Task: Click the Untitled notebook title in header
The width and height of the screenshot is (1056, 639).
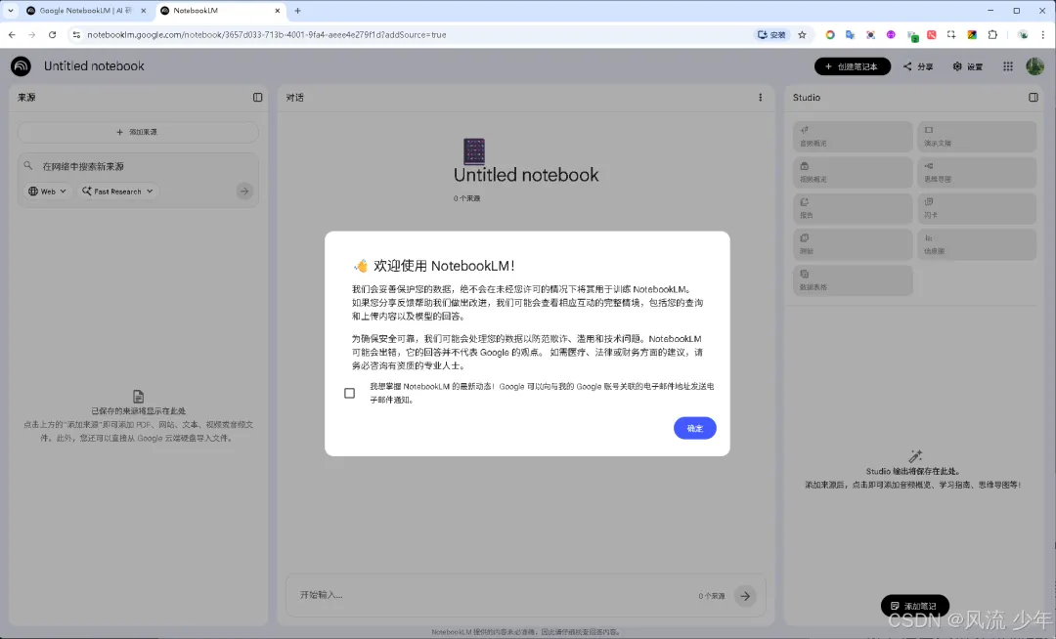Action: (x=94, y=65)
